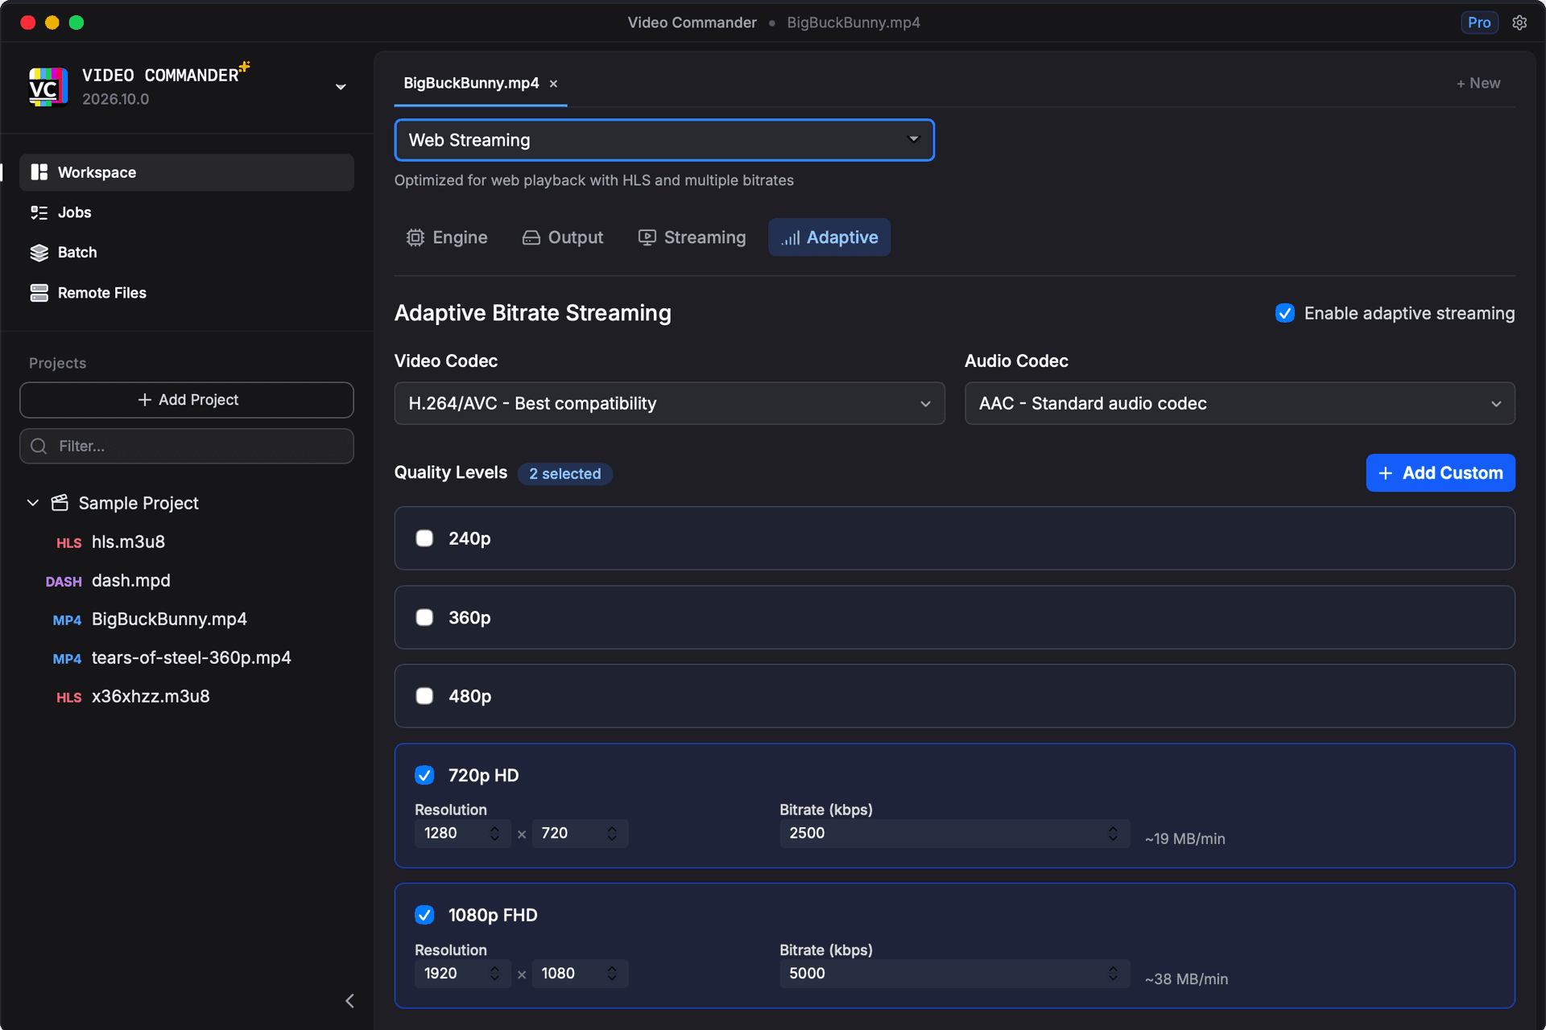
Task: Click the 720p bitrate 2500 field
Action: click(955, 833)
